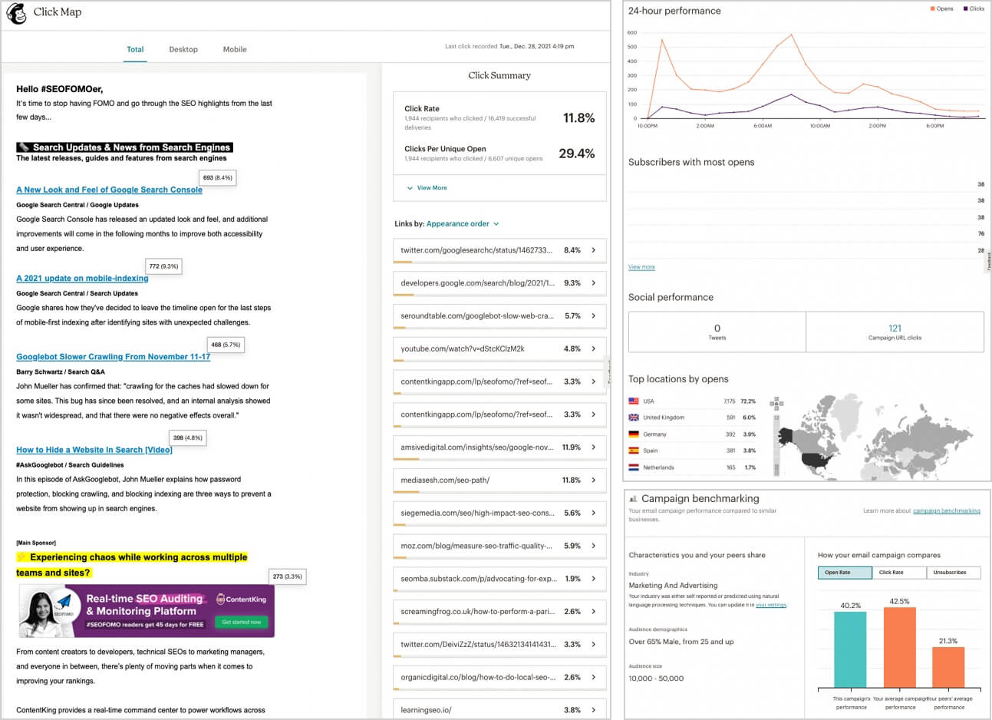The width and height of the screenshot is (992, 720).
Task: Click the United Kingdom flag icon
Action: pyautogui.click(x=634, y=418)
